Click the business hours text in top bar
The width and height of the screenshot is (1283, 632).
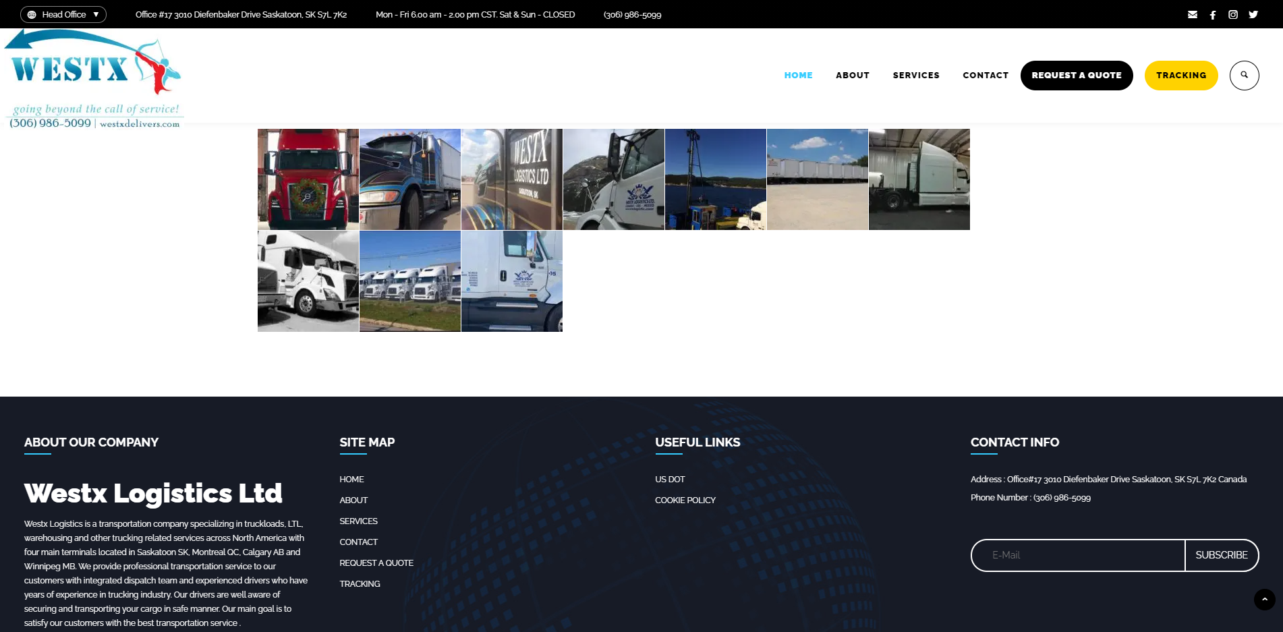click(475, 15)
